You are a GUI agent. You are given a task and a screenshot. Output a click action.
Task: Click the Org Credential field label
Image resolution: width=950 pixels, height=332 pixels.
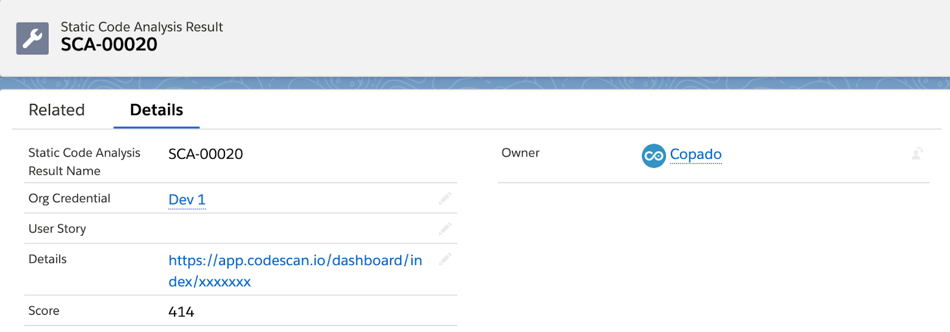(69, 199)
